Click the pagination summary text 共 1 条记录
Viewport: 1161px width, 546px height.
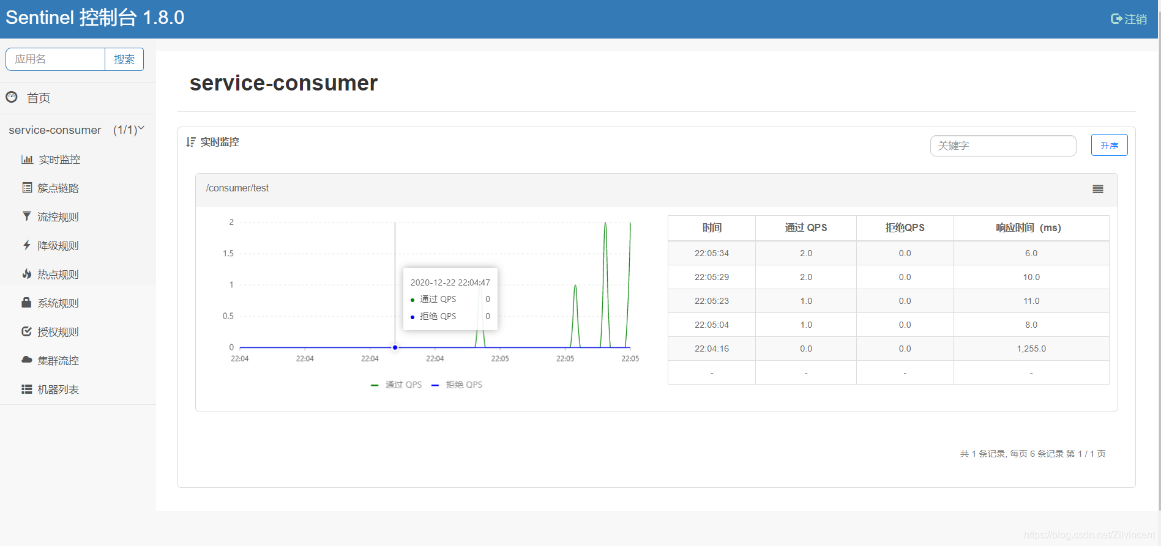pyautogui.click(x=982, y=454)
